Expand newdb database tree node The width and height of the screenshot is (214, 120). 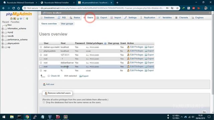(3, 36)
